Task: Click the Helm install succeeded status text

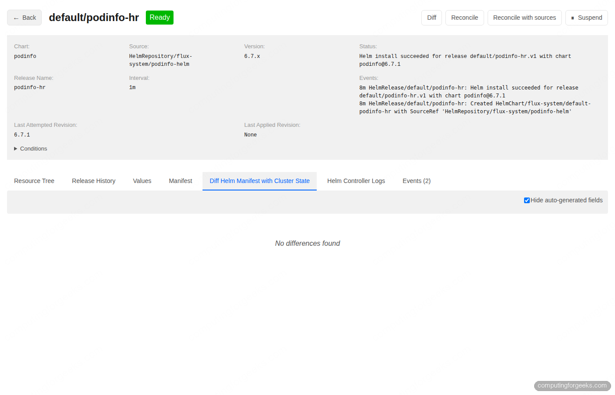Action: (x=465, y=60)
